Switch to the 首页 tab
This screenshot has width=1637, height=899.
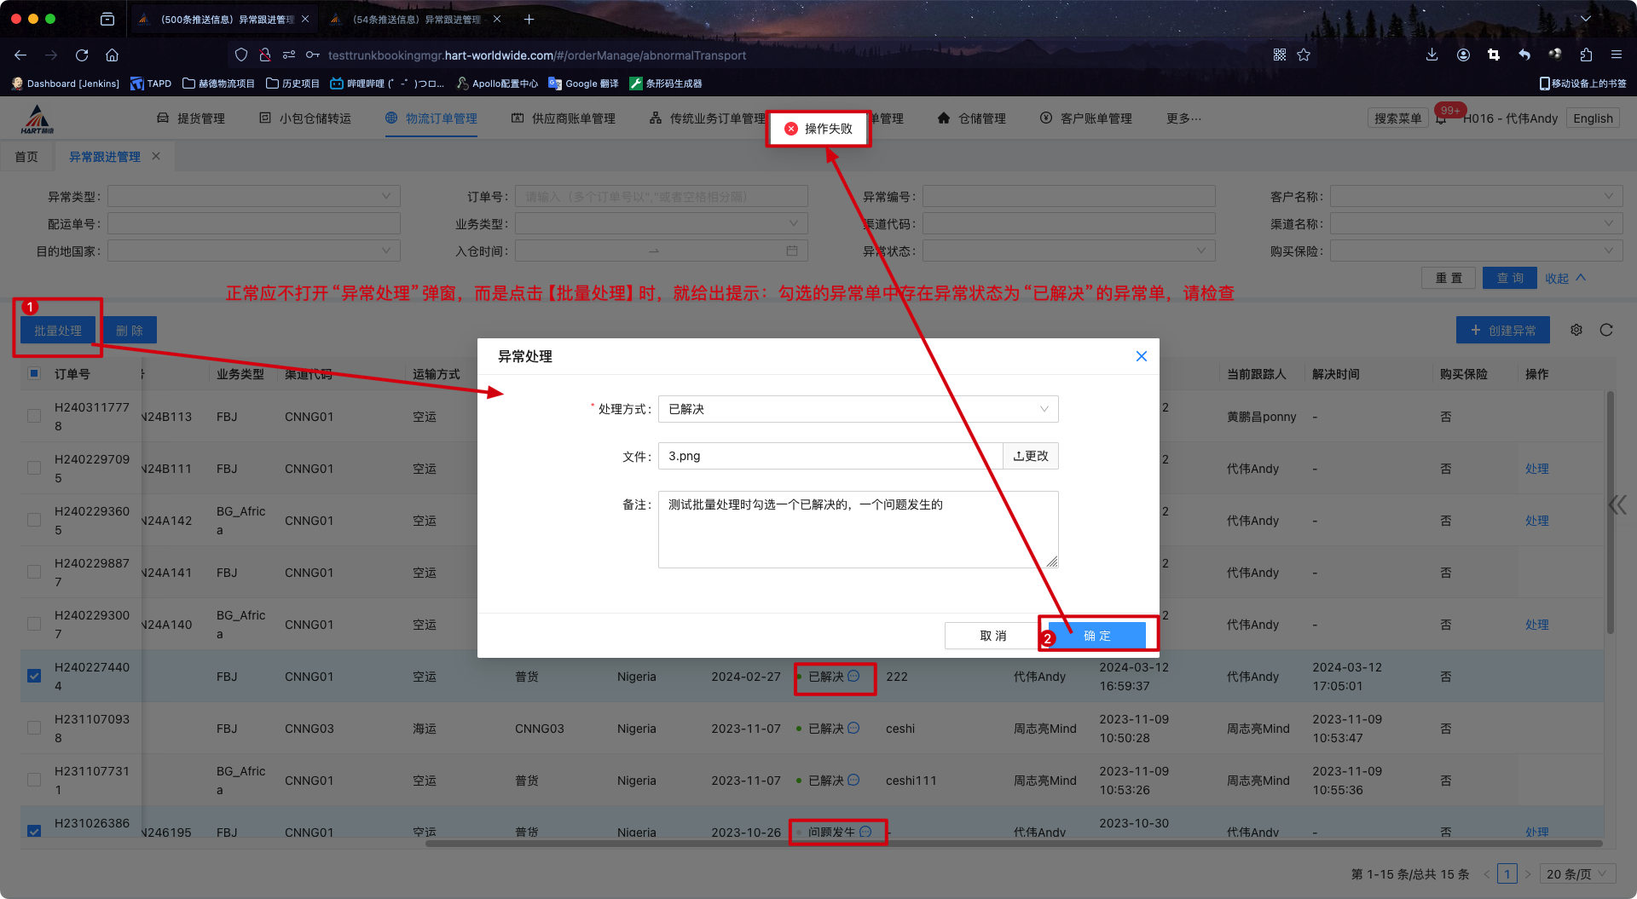click(26, 157)
